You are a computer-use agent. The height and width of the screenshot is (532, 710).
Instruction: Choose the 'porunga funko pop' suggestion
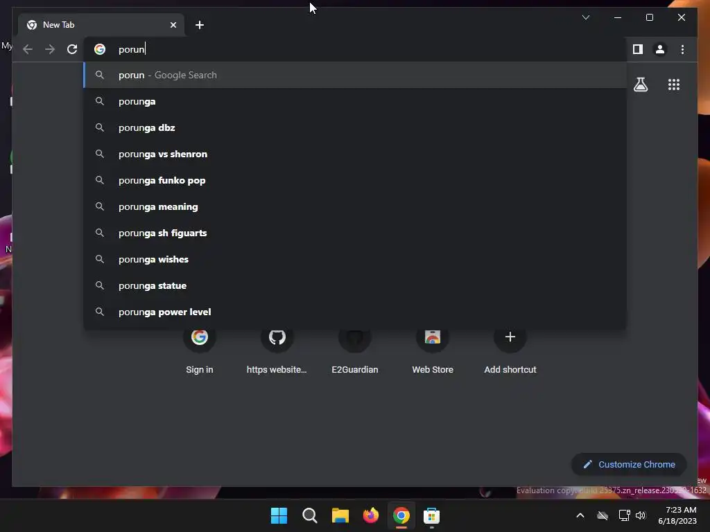(x=355, y=180)
